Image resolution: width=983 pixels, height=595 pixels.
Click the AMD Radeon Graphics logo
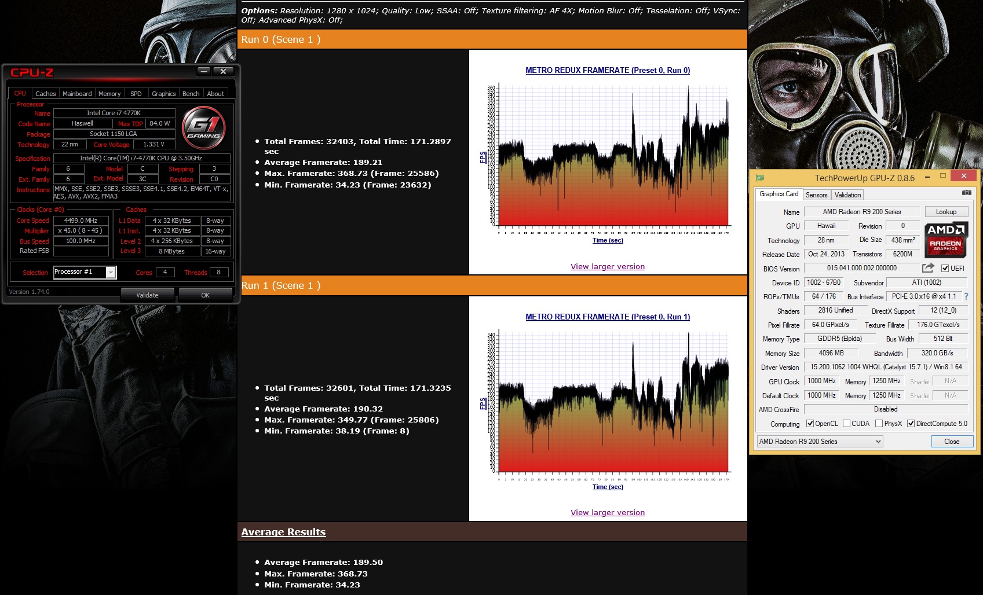[x=945, y=239]
